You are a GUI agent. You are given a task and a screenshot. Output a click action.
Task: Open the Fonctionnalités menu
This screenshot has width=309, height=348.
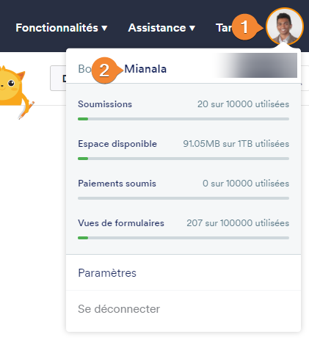[62, 28]
